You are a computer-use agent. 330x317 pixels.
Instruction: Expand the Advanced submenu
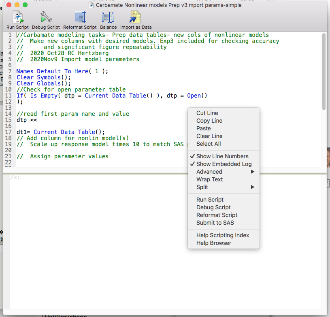point(209,171)
